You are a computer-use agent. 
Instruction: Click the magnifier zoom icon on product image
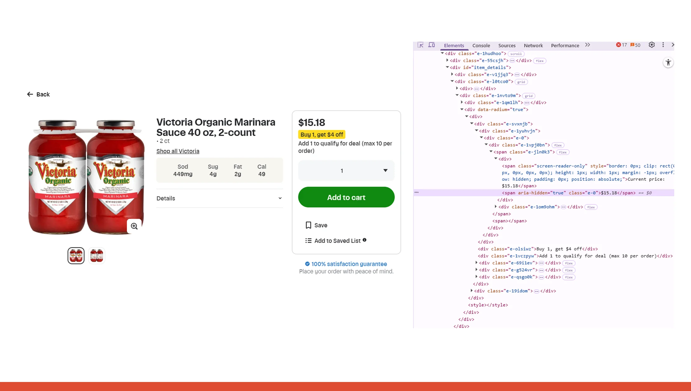[134, 226]
